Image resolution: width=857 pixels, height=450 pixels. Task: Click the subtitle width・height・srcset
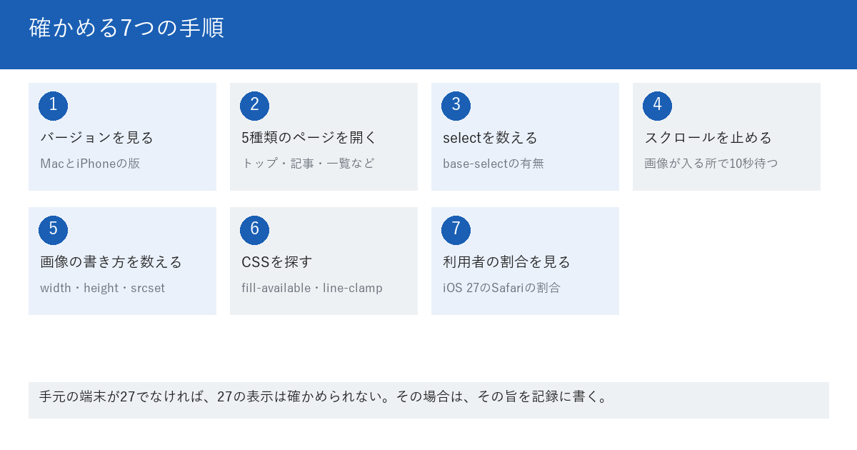pyautogui.click(x=103, y=288)
